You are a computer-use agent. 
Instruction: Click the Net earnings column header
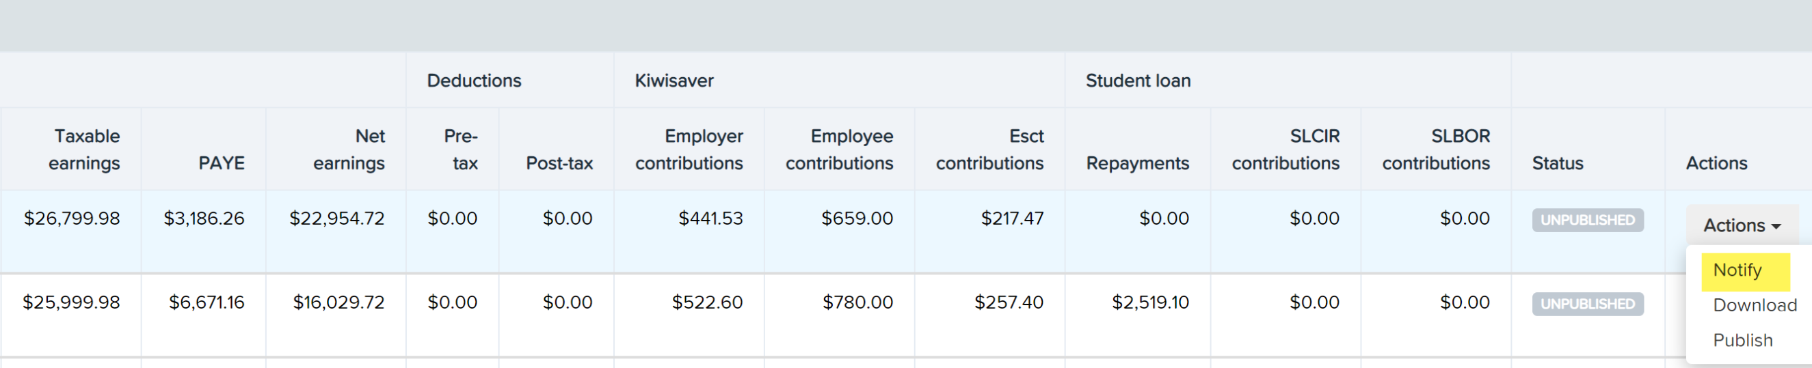(x=349, y=150)
